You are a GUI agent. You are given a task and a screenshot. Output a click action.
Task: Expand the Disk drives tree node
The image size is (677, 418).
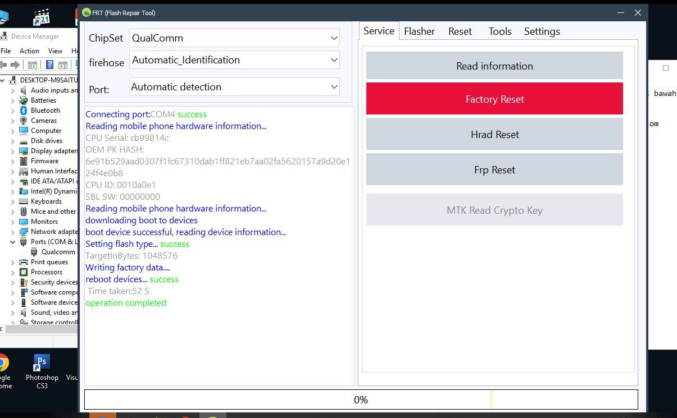pos(13,141)
